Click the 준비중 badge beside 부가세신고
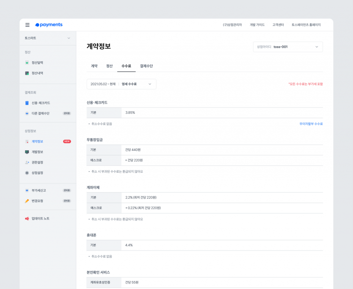This screenshot has width=353, height=289. [67, 190]
